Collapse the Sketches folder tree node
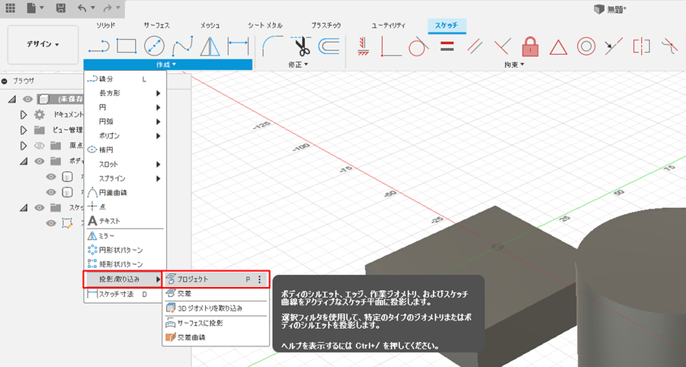686x367 pixels. (x=24, y=208)
